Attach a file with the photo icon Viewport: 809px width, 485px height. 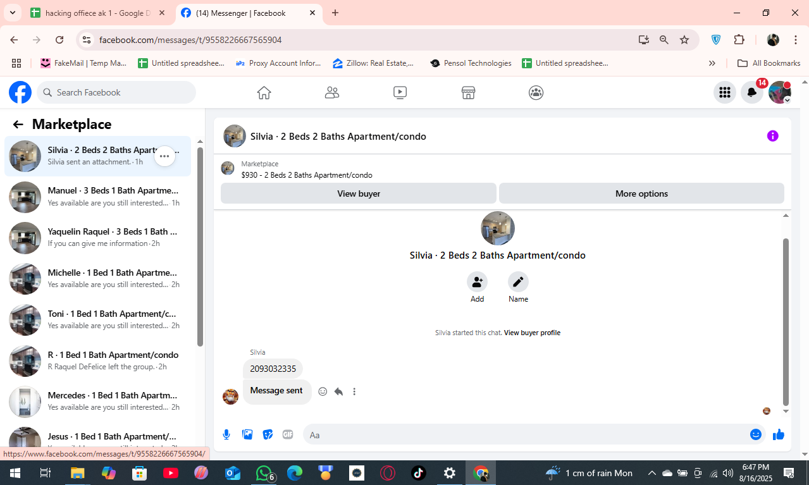[x=247, y=434]
